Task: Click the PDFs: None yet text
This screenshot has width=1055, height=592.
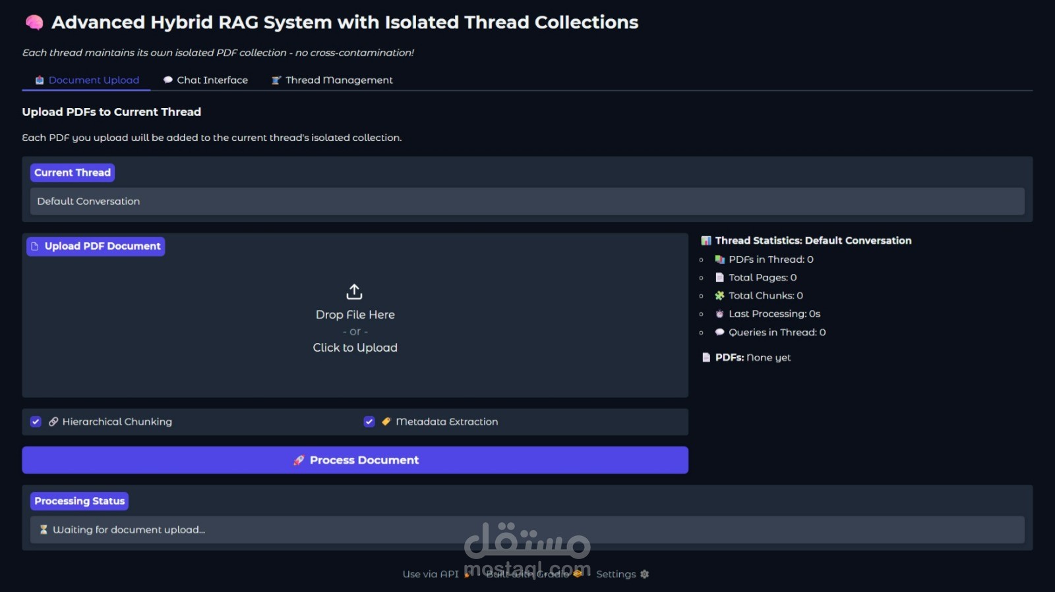Action: (x=753, y=358)
